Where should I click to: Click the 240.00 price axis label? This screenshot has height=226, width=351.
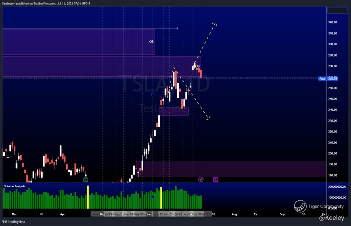[x=332, y=110]
